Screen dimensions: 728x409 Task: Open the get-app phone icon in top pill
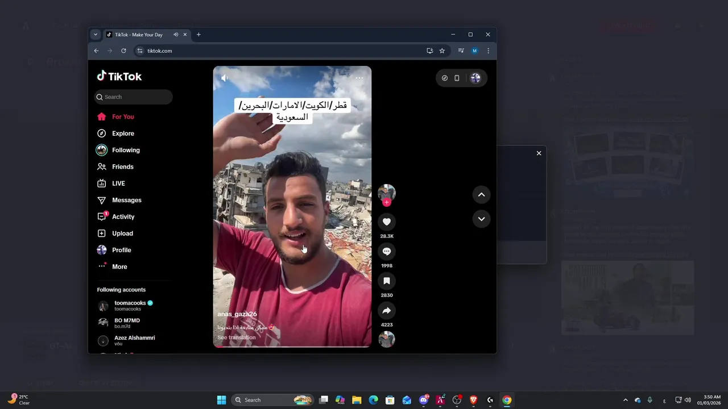coord(457,78)
